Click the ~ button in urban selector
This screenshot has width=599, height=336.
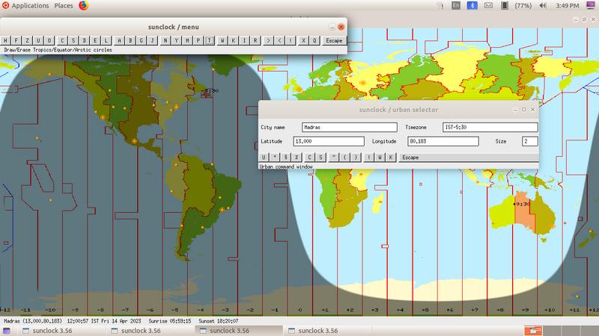click(x=333, y=158)
